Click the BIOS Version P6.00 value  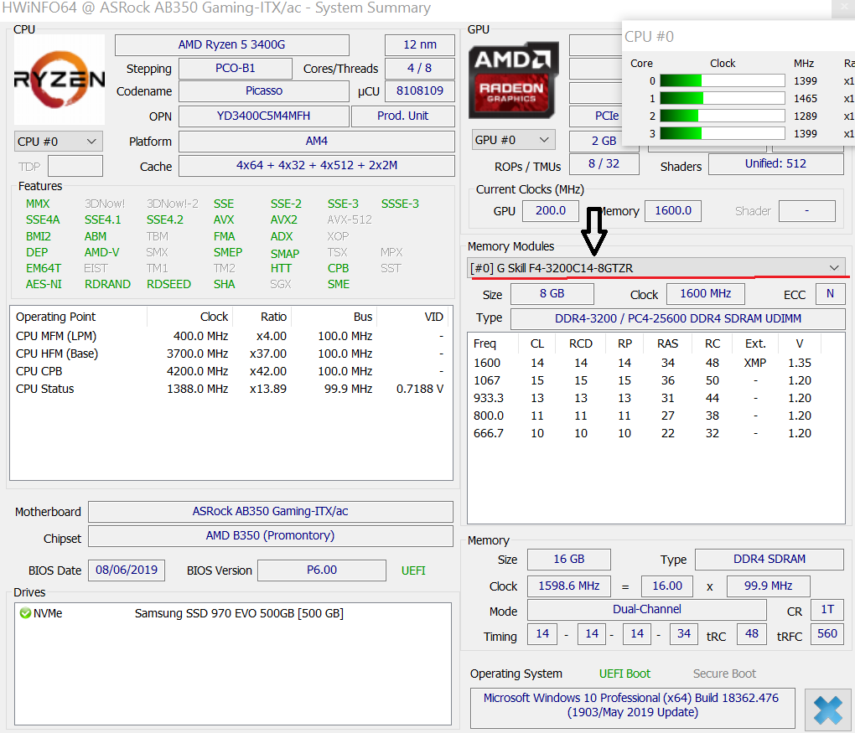pos(322,570)
